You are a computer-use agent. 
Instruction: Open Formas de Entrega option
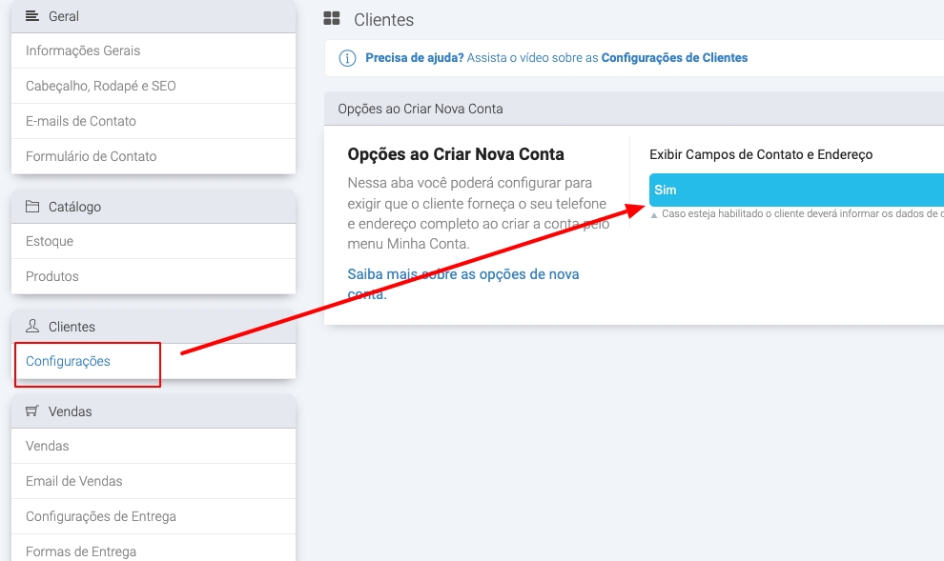click(81, 551)
